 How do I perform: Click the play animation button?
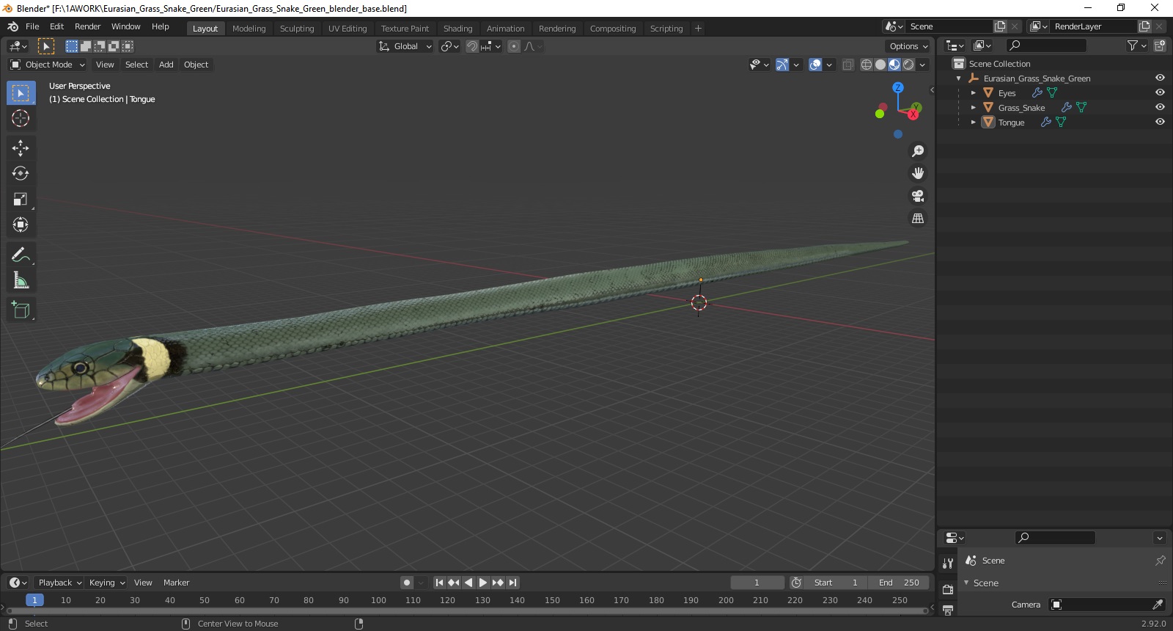(483, 583)
